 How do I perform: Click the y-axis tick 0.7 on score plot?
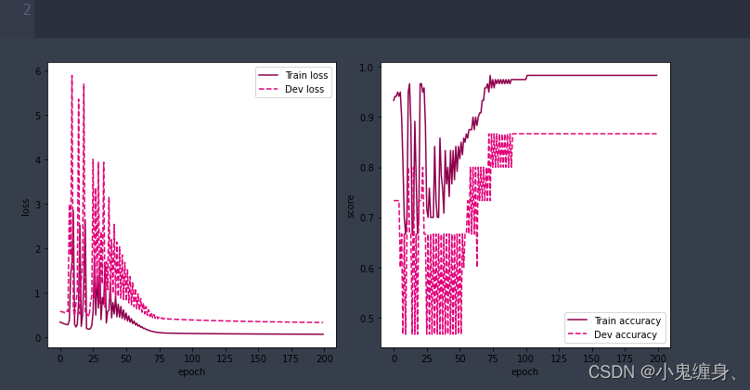367,218
